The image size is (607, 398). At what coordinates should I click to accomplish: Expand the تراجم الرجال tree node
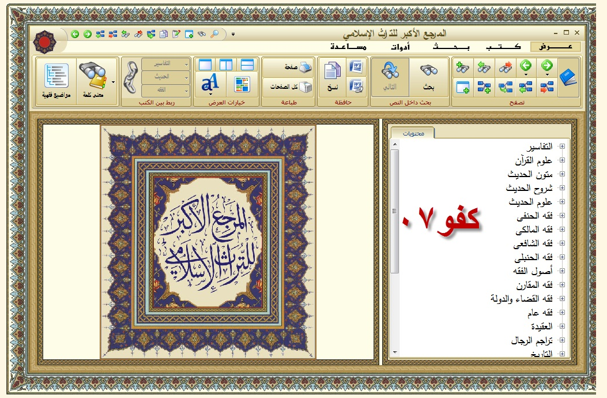[562, 340]
